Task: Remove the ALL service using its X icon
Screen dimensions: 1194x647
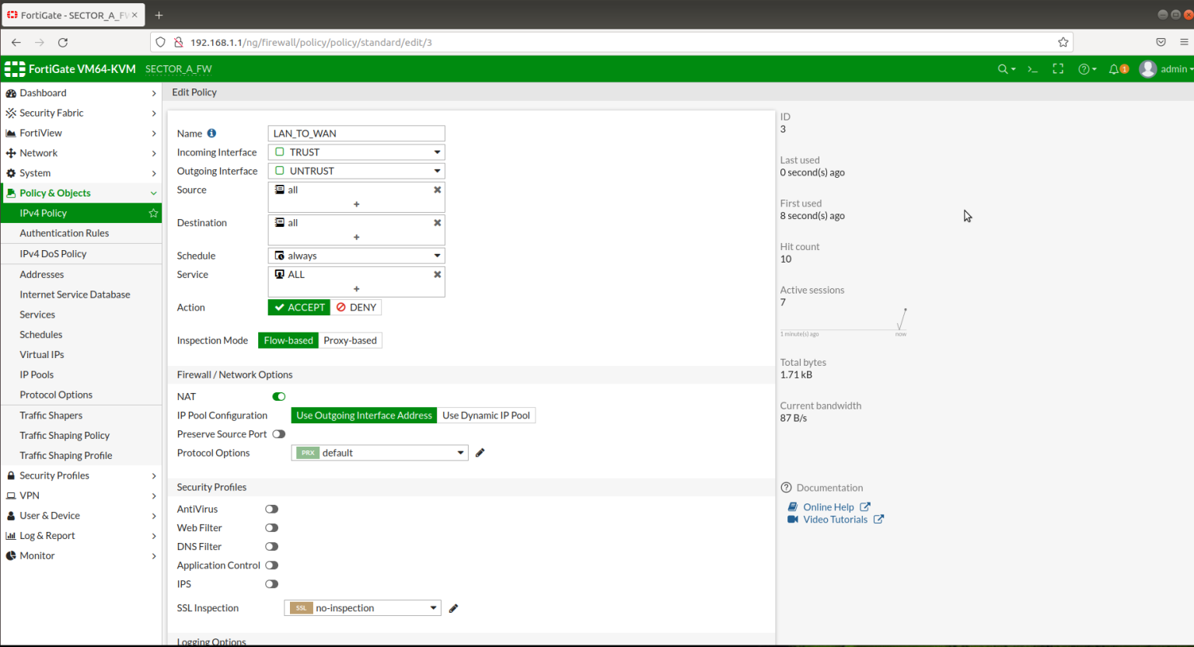Action: 437,273
